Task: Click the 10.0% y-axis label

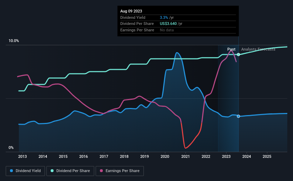Action: [x=14, y=41]
